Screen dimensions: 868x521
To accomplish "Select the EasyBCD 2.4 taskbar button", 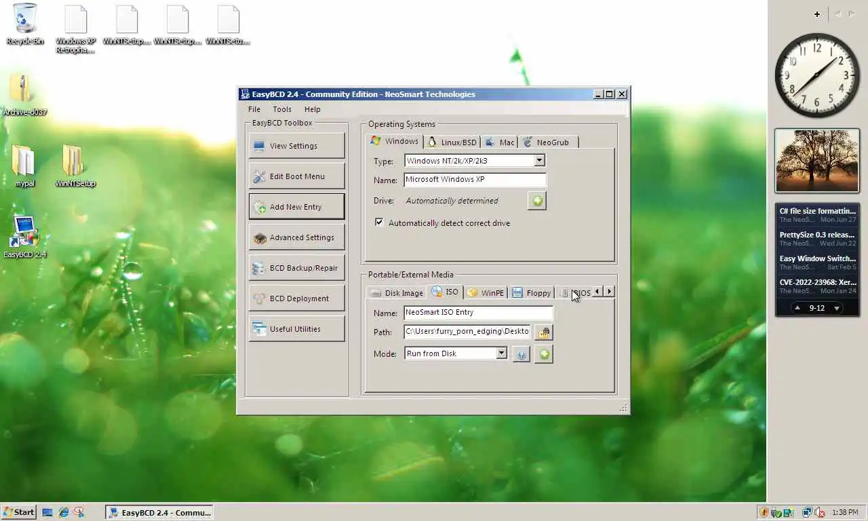I will click(x=159, y=512).
